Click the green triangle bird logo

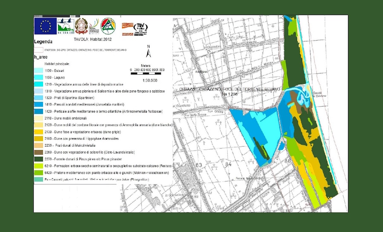coord(108,26)
